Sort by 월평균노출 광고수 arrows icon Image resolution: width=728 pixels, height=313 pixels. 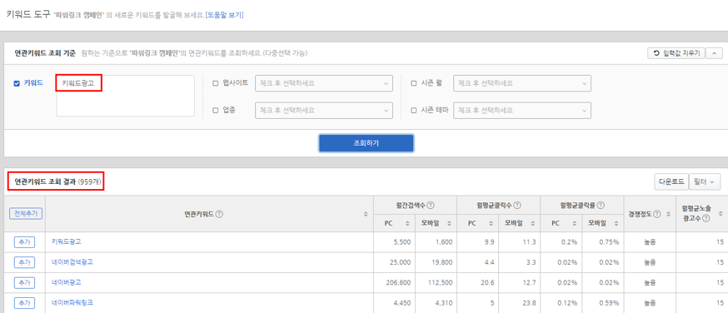[x=721, y=214]
